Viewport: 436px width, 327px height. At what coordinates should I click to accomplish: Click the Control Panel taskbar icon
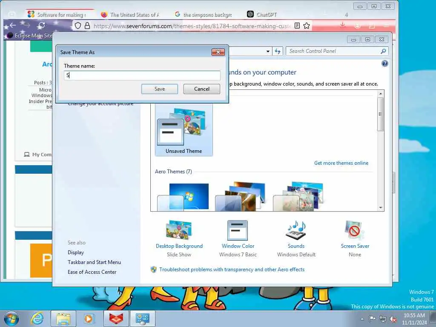tap(142, 318)
